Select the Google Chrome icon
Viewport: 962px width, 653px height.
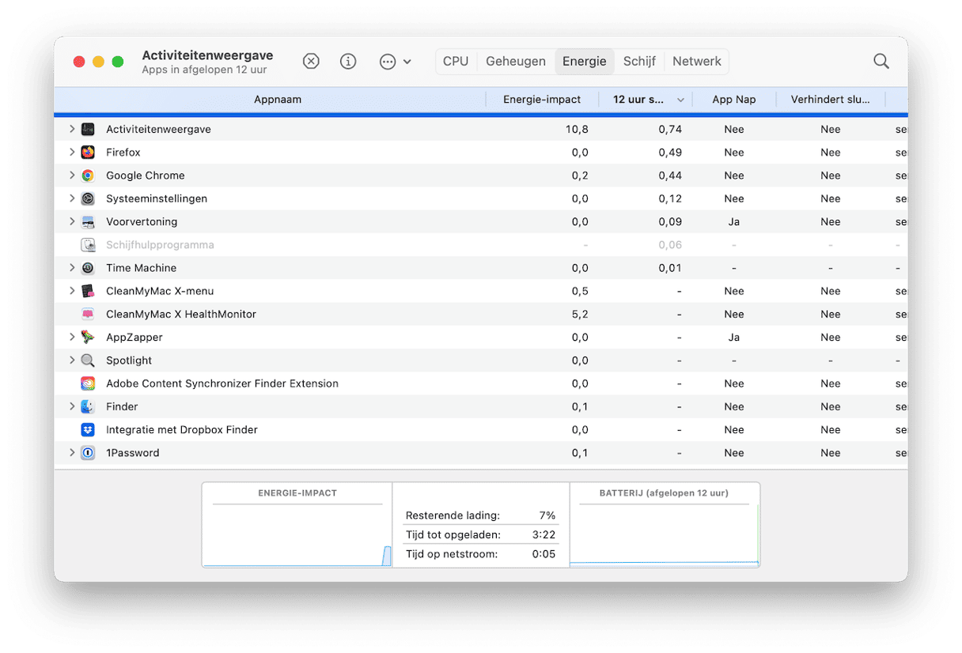tap(88, 176)
